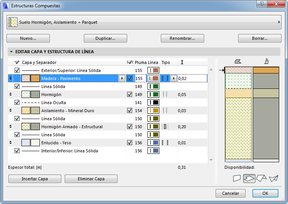Click the cut fill preview header icon
This screenshot has width=288, height=204.
point(238,62)
